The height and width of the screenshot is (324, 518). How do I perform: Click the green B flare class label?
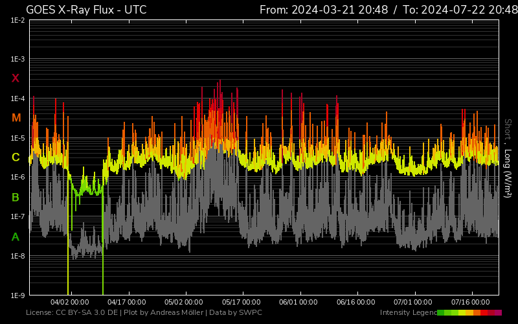(x=16, y=197)
